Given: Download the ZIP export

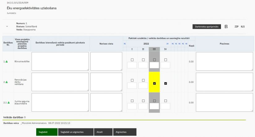Looking at the screenshot, I should tap(236, 27).
